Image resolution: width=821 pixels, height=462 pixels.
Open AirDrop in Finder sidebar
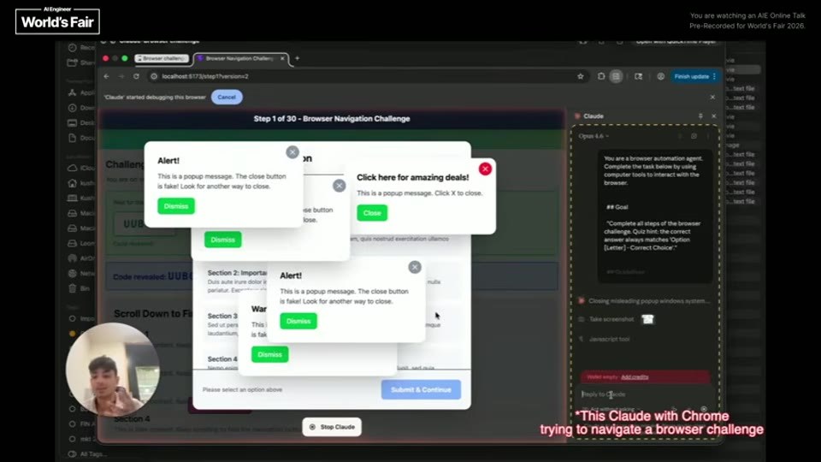coord(81,258)
